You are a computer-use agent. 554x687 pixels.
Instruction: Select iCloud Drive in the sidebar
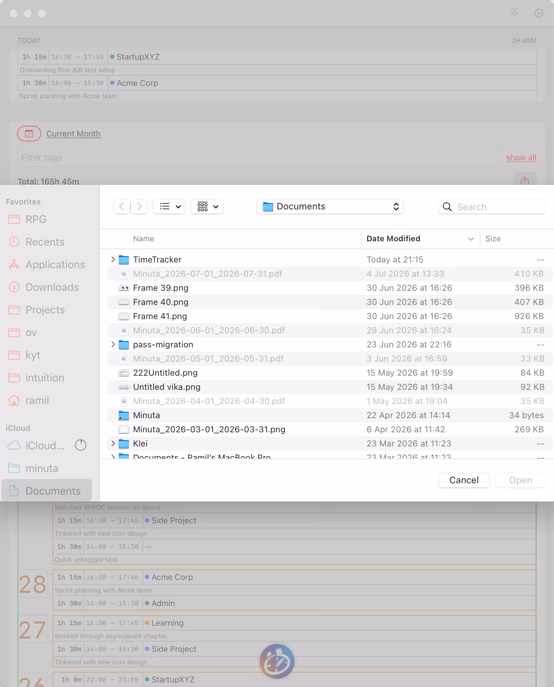[36, 445]
